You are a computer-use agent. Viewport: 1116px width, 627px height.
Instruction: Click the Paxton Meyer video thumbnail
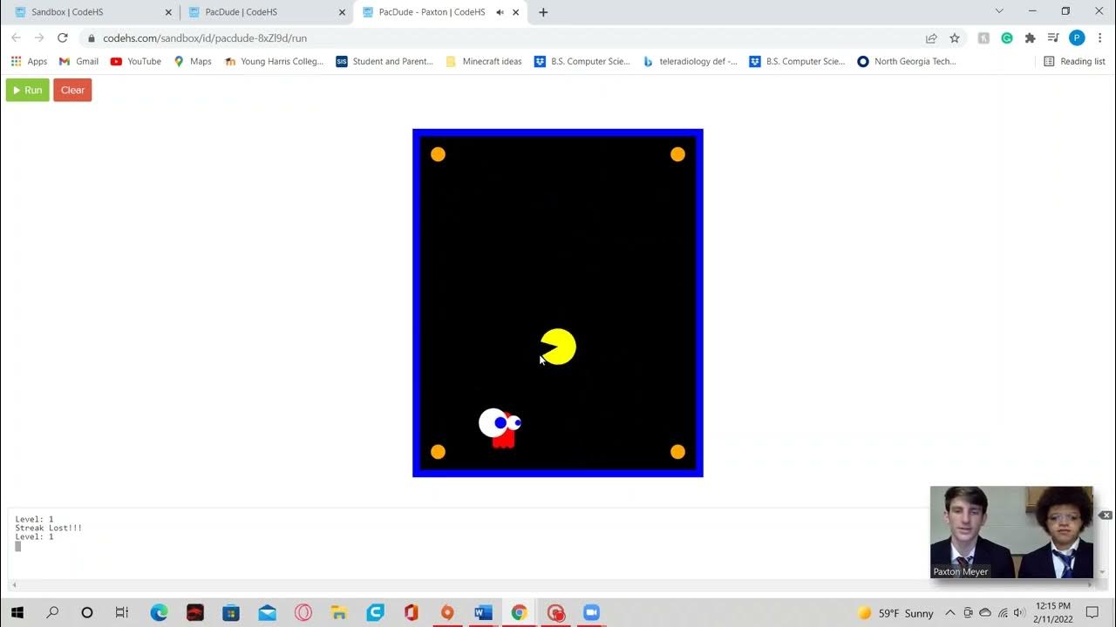[x=1011, y=532]
